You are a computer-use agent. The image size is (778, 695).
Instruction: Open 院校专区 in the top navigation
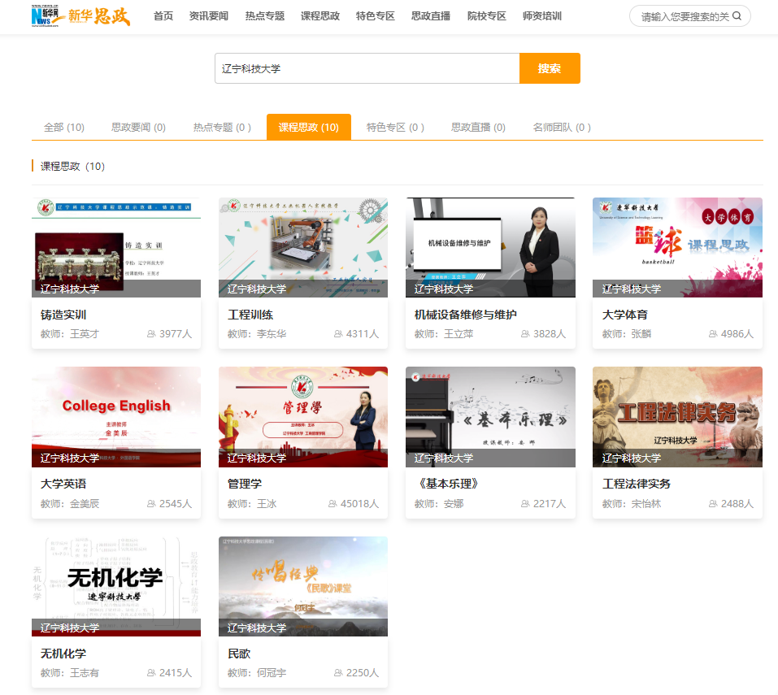[x=487, y=16]
